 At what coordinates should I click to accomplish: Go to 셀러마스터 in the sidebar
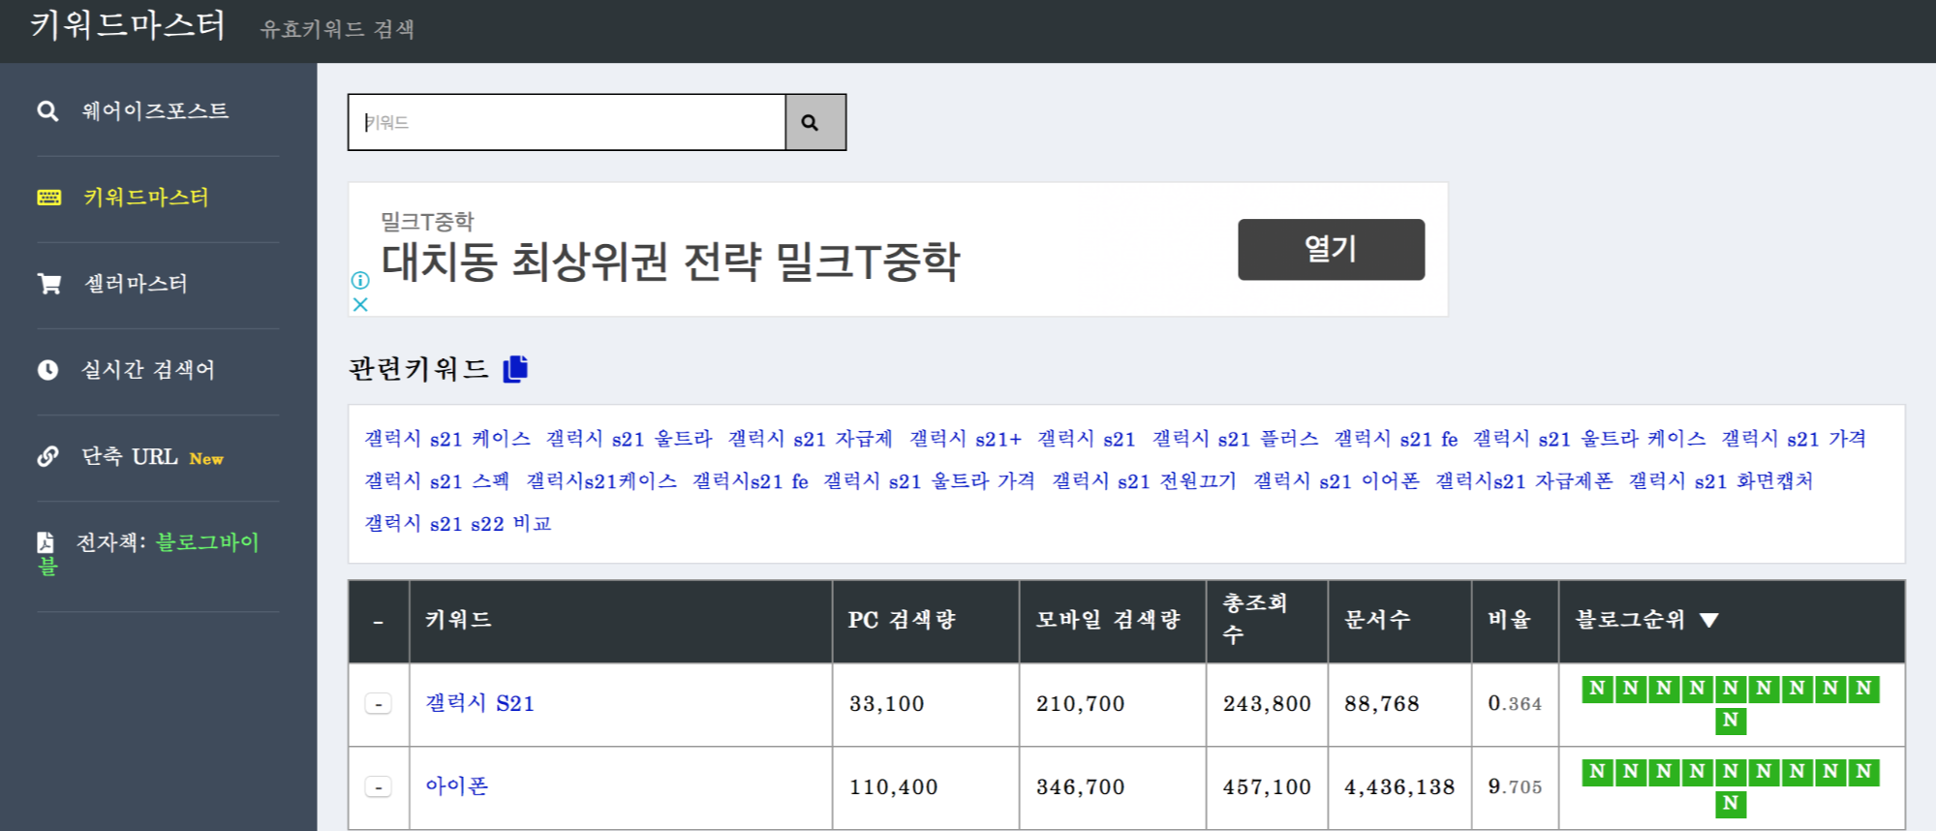(137, 284)
